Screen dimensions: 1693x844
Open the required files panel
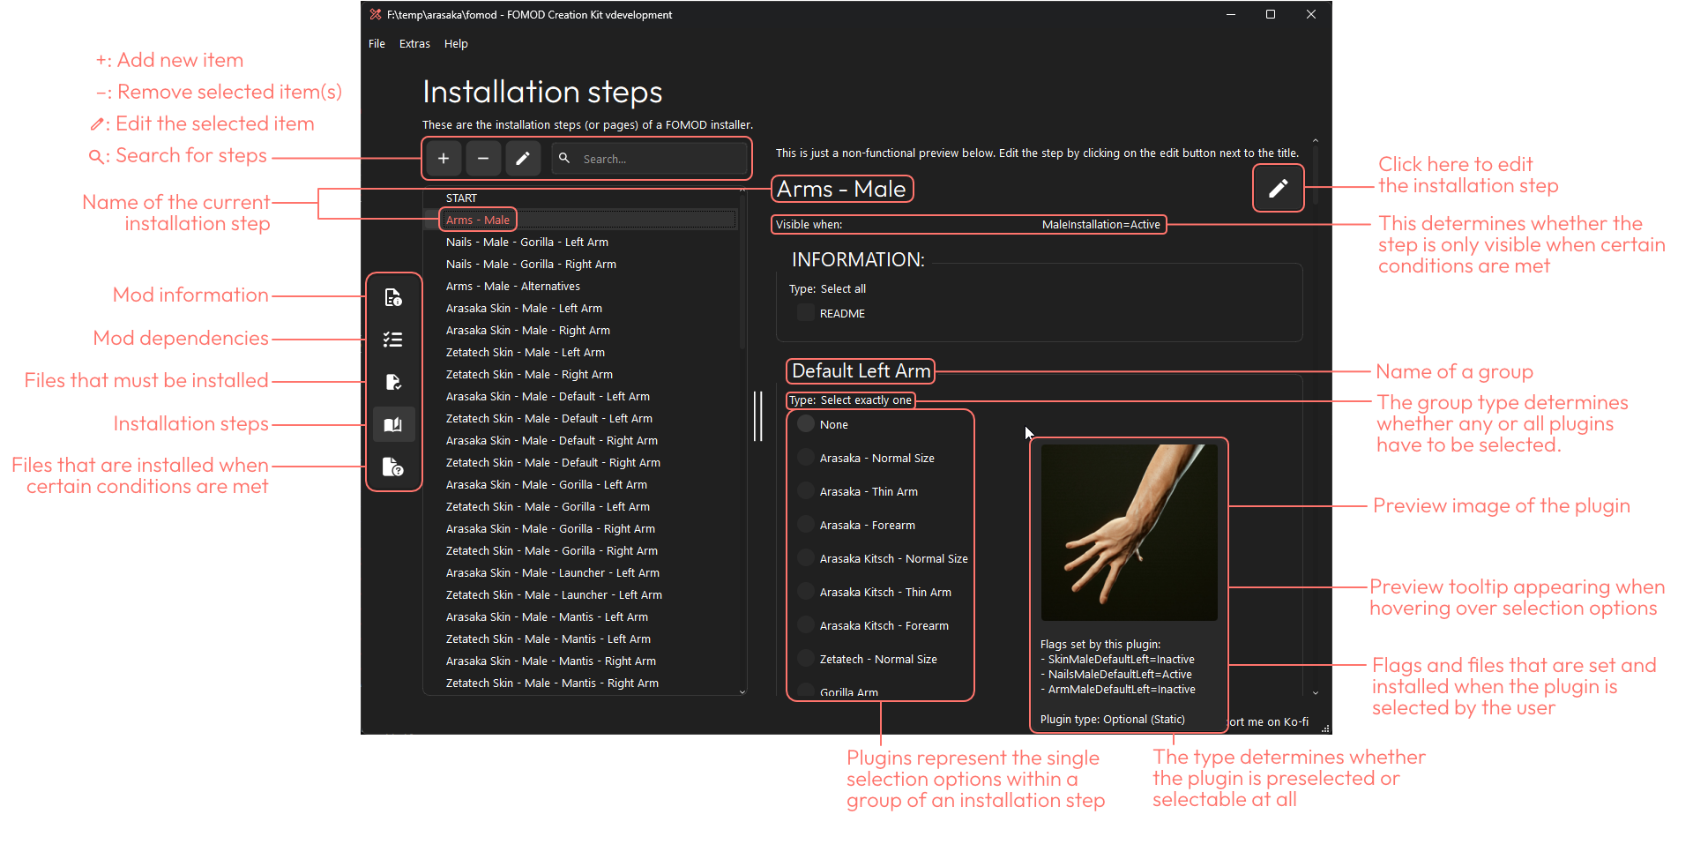pyautogui.click(x=393, y=382)
